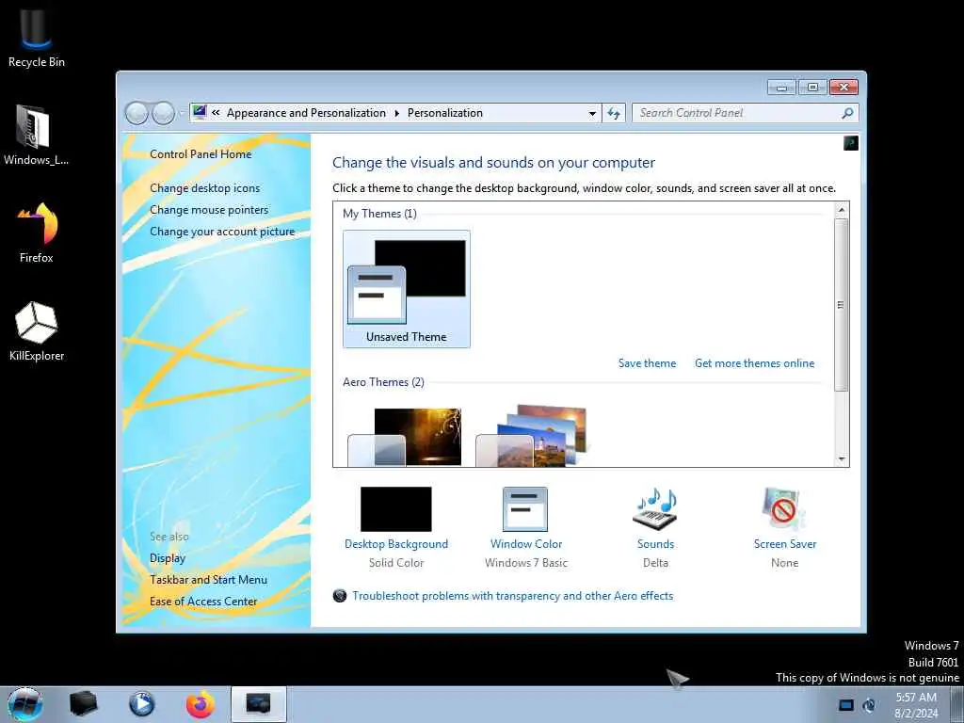This screenshot has width=964, height=723.
Task: Open Ease of Access Center
Action: click(203, 602)
